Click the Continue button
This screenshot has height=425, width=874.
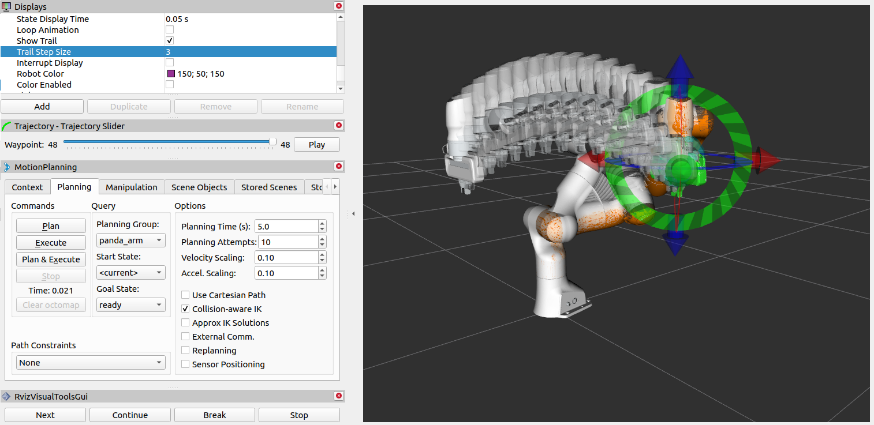point(130,415)
